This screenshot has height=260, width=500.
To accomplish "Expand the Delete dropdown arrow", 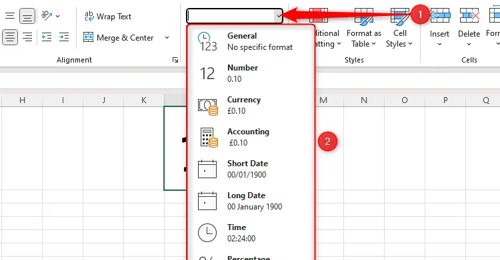I will (x=469, y=44).
